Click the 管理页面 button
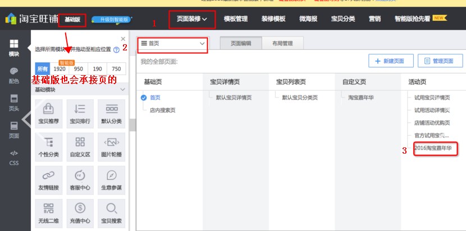The height and width of the screenshot is (231, 466). (440, 61)
